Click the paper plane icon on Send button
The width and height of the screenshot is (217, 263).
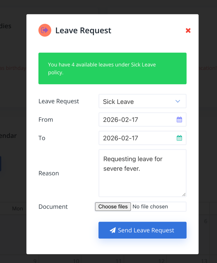coord(112,230)
